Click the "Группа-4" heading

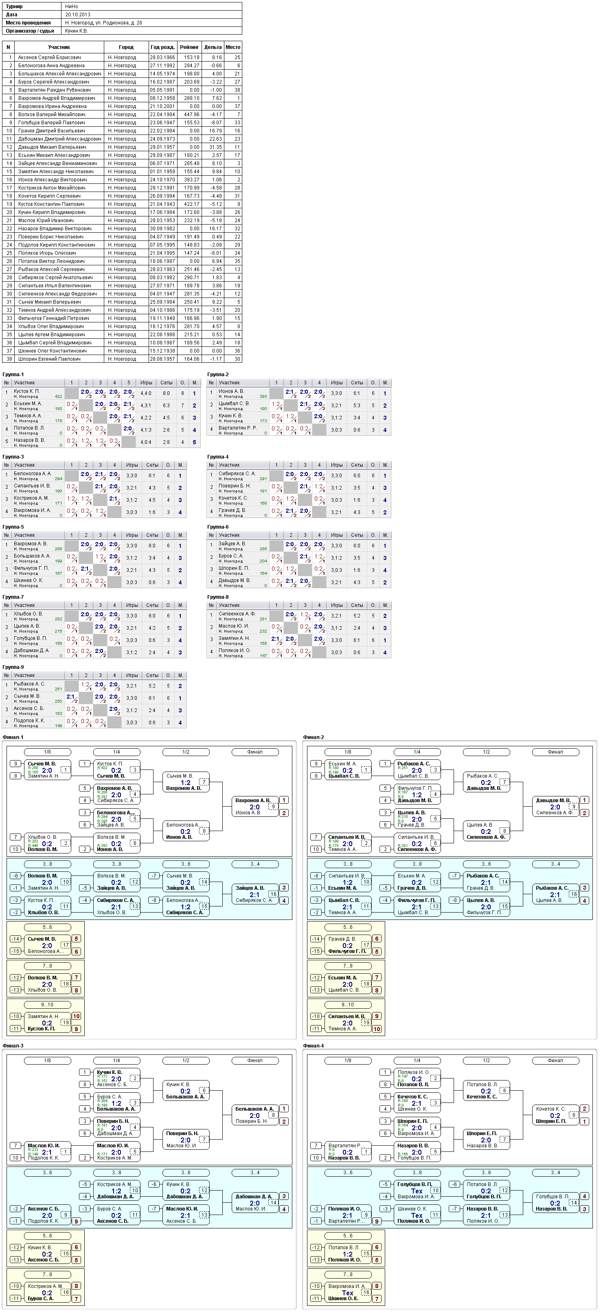pyautogui.click(x=218, y=457)
